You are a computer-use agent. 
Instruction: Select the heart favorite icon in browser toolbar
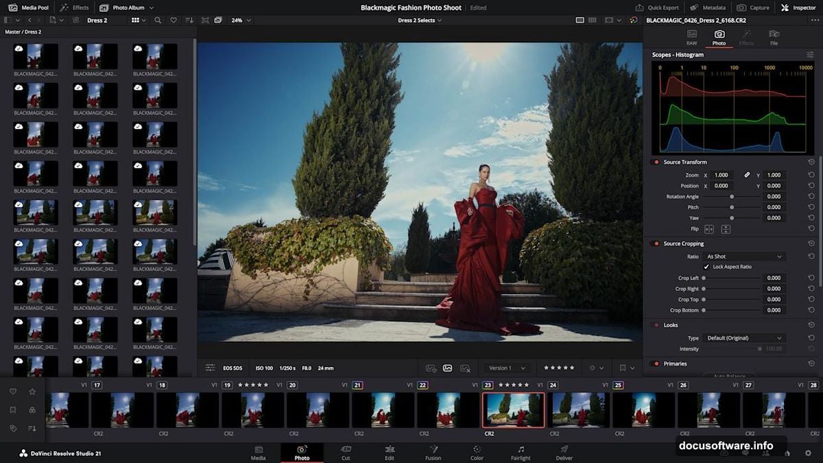point(175,21)
